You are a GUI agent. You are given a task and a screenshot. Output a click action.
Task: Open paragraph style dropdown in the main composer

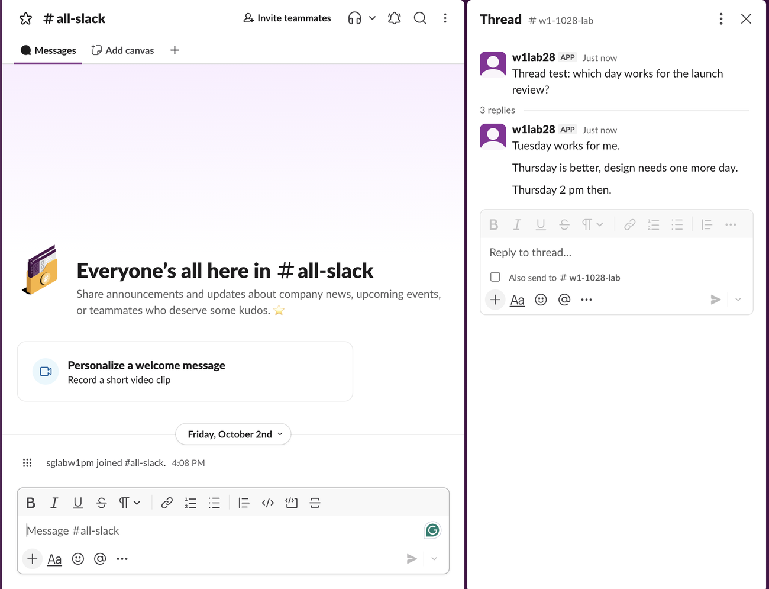pos(129,503)
